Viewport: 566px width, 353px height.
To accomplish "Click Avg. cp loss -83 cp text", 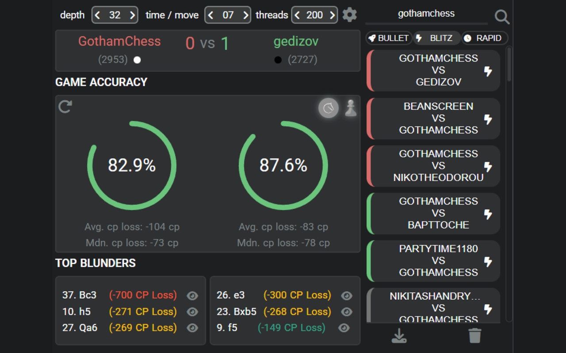I will coord(283,227).
